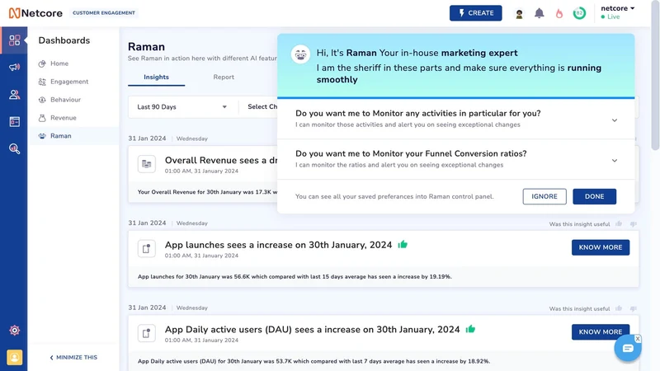Click Raman's mascot avatar in the popup
The image size is (660, 371).
[300, 54]
